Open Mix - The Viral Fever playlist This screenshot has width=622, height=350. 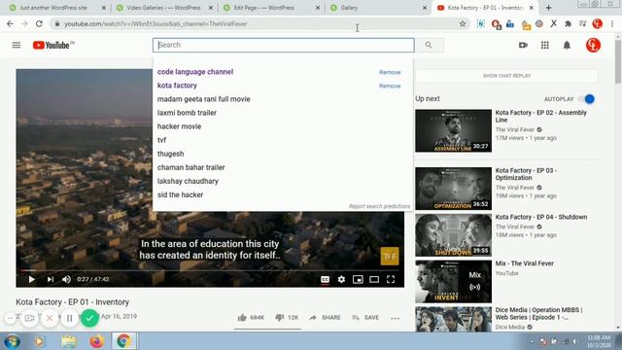click(x=524, y=263)
